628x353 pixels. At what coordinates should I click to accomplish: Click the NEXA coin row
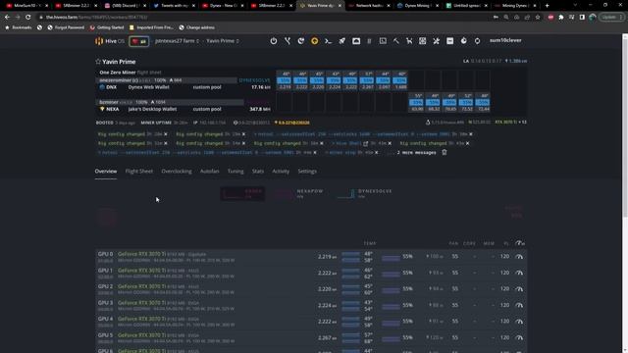click(185, 109)
